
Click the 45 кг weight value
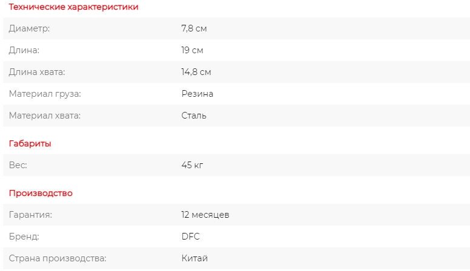pos(192,165)
